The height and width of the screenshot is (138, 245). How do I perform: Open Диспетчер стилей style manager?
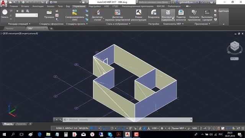click(x=97, y=15)
